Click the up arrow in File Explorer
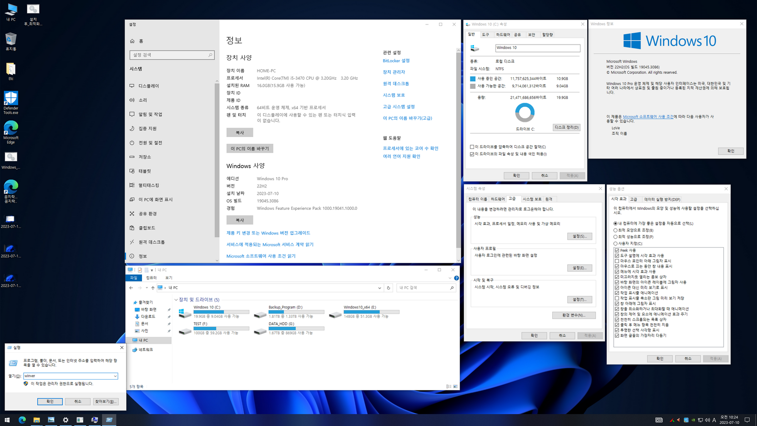The width and height of the screenshot is (757, 426). point(153,288)
